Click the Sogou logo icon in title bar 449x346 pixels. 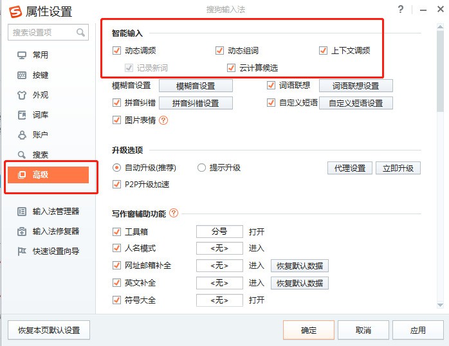tap(15, 12)
